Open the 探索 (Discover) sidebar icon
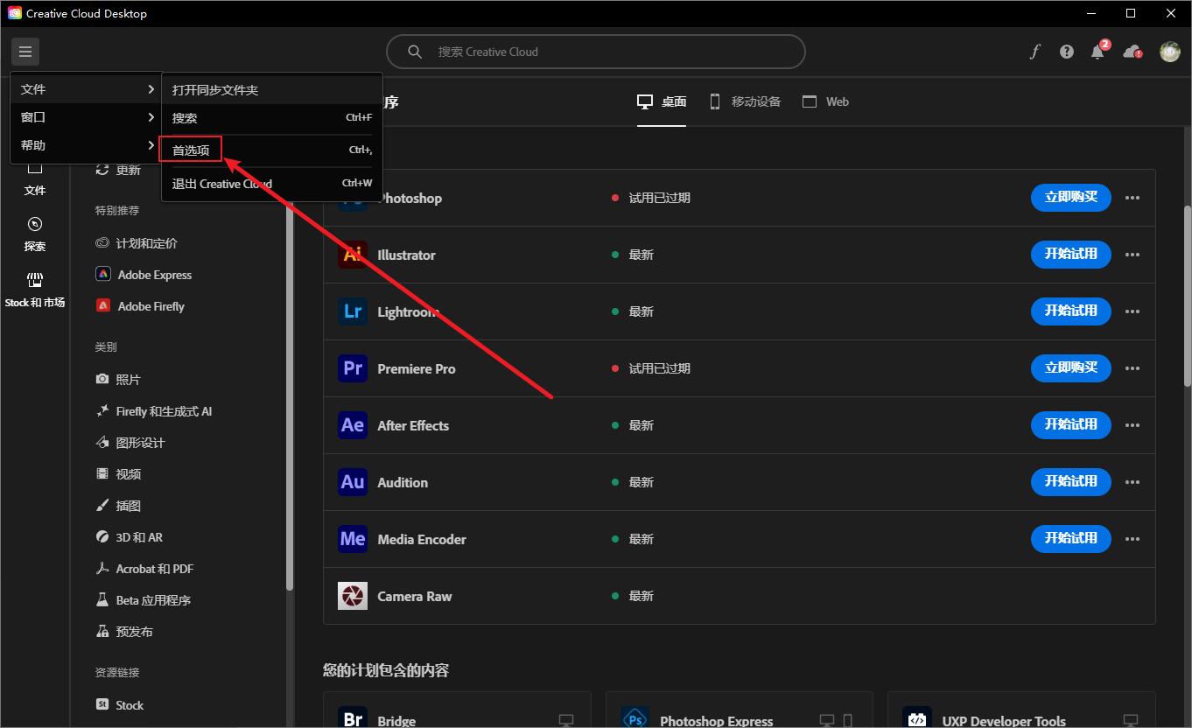Screen dimensions: 1192x728 pyautogui.click(x=35, y=234)
